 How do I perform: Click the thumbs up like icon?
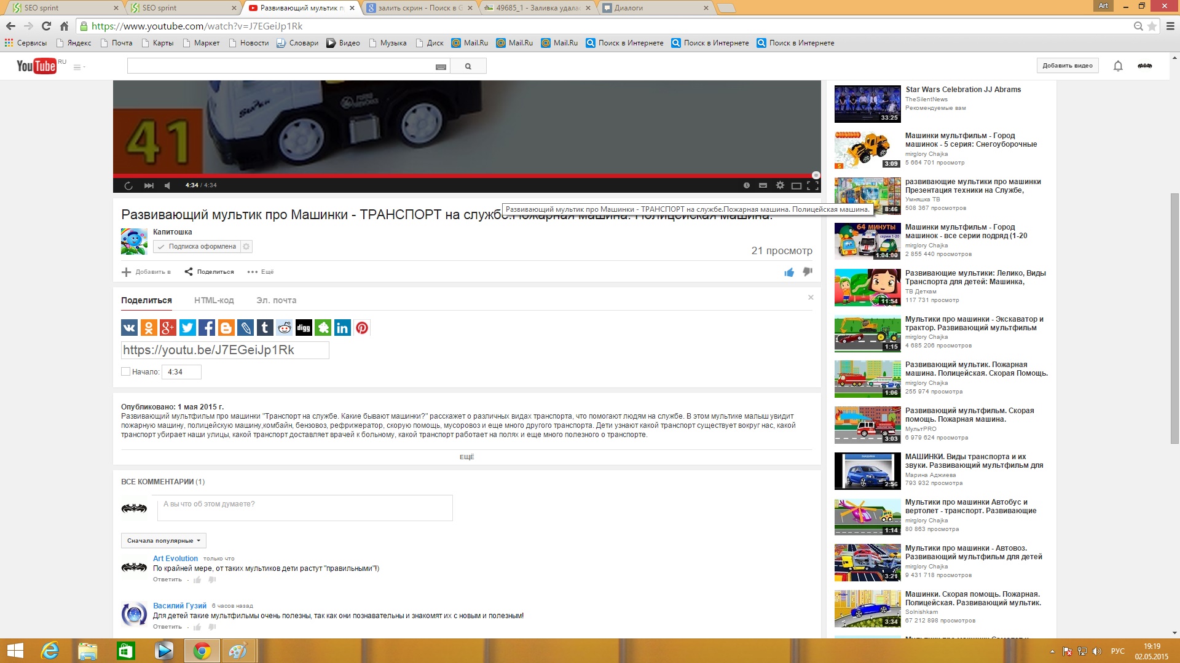[x=789, y=272]
